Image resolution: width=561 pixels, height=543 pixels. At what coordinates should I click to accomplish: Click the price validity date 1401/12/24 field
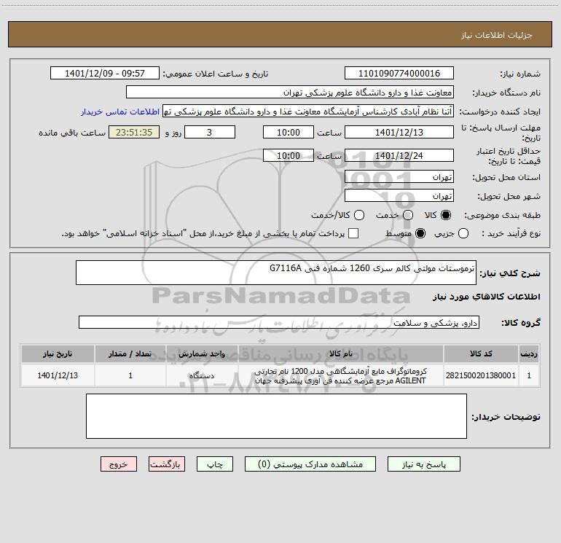pyautogui.click(x=399, y=155)
